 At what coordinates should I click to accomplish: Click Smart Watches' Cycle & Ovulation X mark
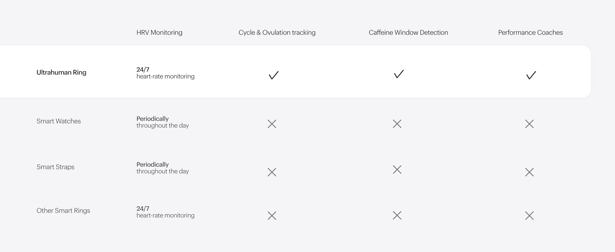272,124
